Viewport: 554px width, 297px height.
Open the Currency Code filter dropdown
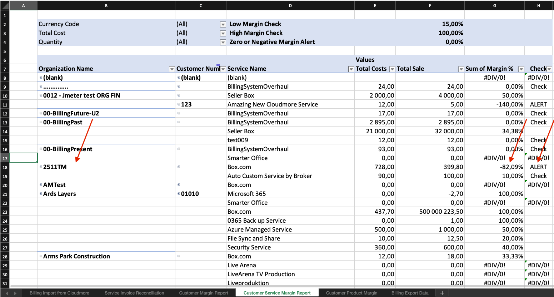(223, 25)
